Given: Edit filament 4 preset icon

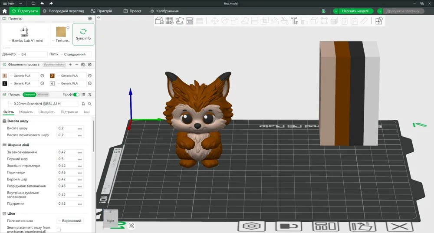Looking at the screenshot, I should [90, 83].
